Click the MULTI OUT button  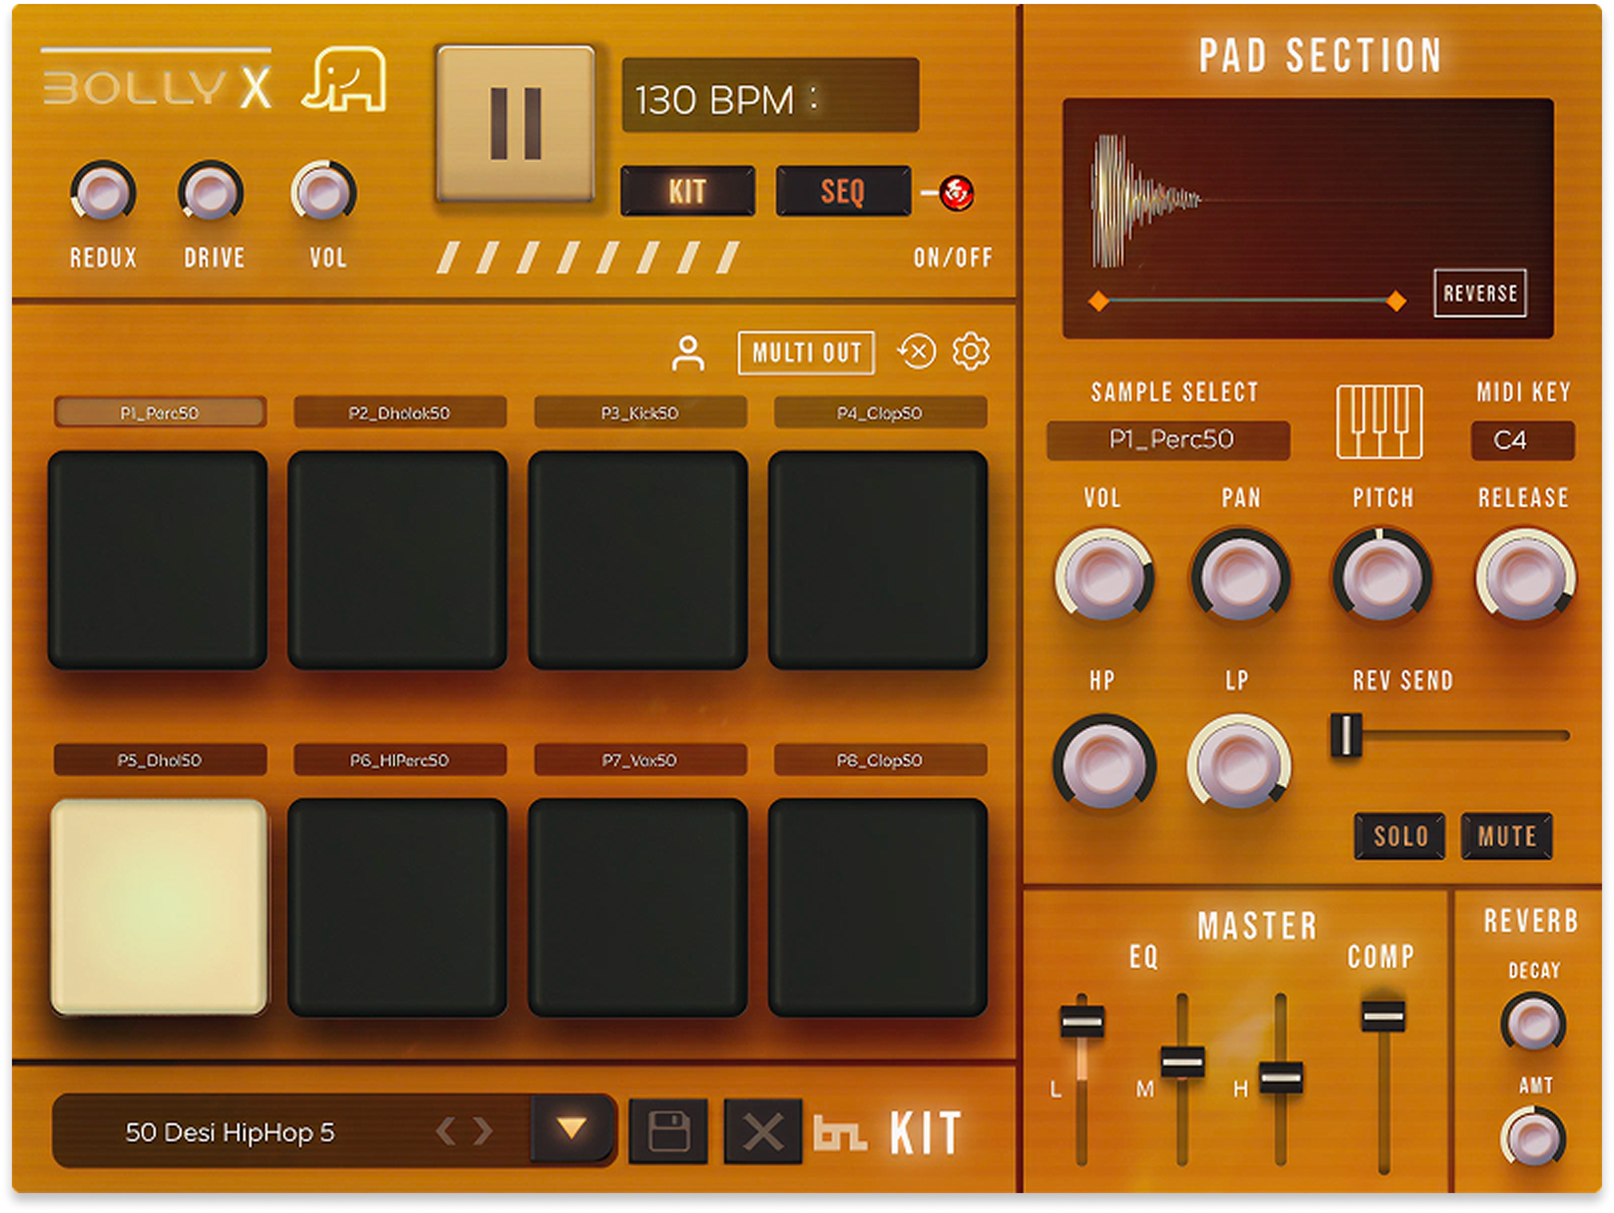click(806, 353)
